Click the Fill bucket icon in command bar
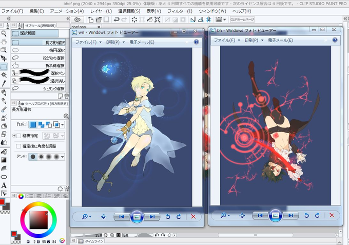Viewport: 349px width, 245px height. (149, 20)
